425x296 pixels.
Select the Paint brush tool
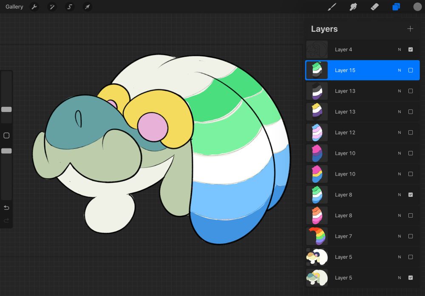(332, 7)
